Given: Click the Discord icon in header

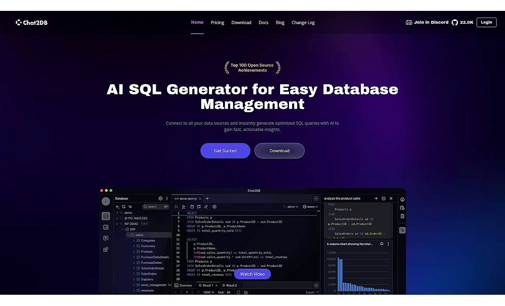Looking at the screenshot, I should [409, 23].
